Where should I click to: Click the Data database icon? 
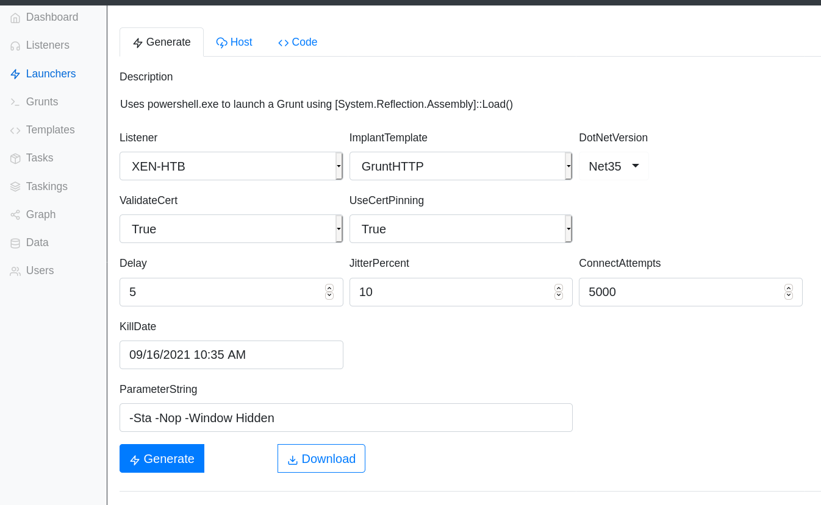click(x=15, y=243)
